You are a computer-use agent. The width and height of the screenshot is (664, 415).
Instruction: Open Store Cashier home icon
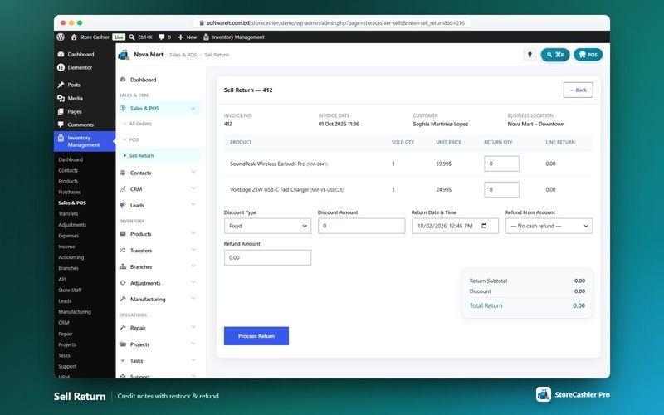(74, 37)
